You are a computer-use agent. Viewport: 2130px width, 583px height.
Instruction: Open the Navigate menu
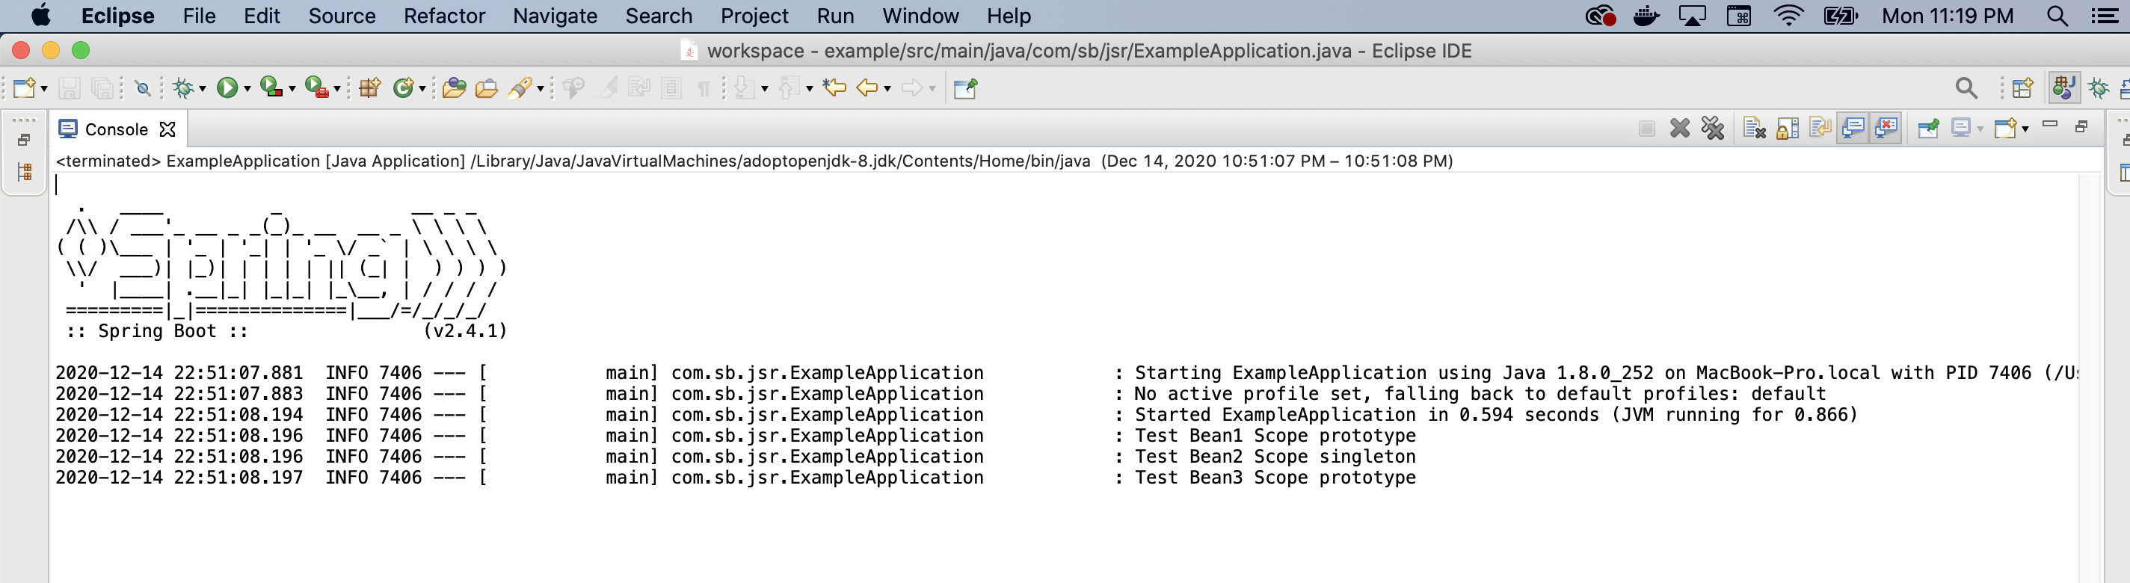point(555,16)
